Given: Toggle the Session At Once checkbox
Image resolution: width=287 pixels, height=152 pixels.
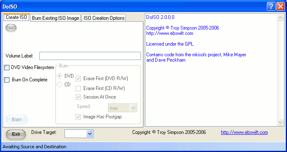Looking at the screenshot, I should coord(78,97).
